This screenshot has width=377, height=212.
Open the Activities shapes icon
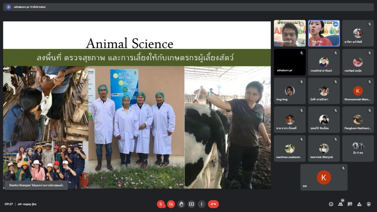[x=359, y=204]
